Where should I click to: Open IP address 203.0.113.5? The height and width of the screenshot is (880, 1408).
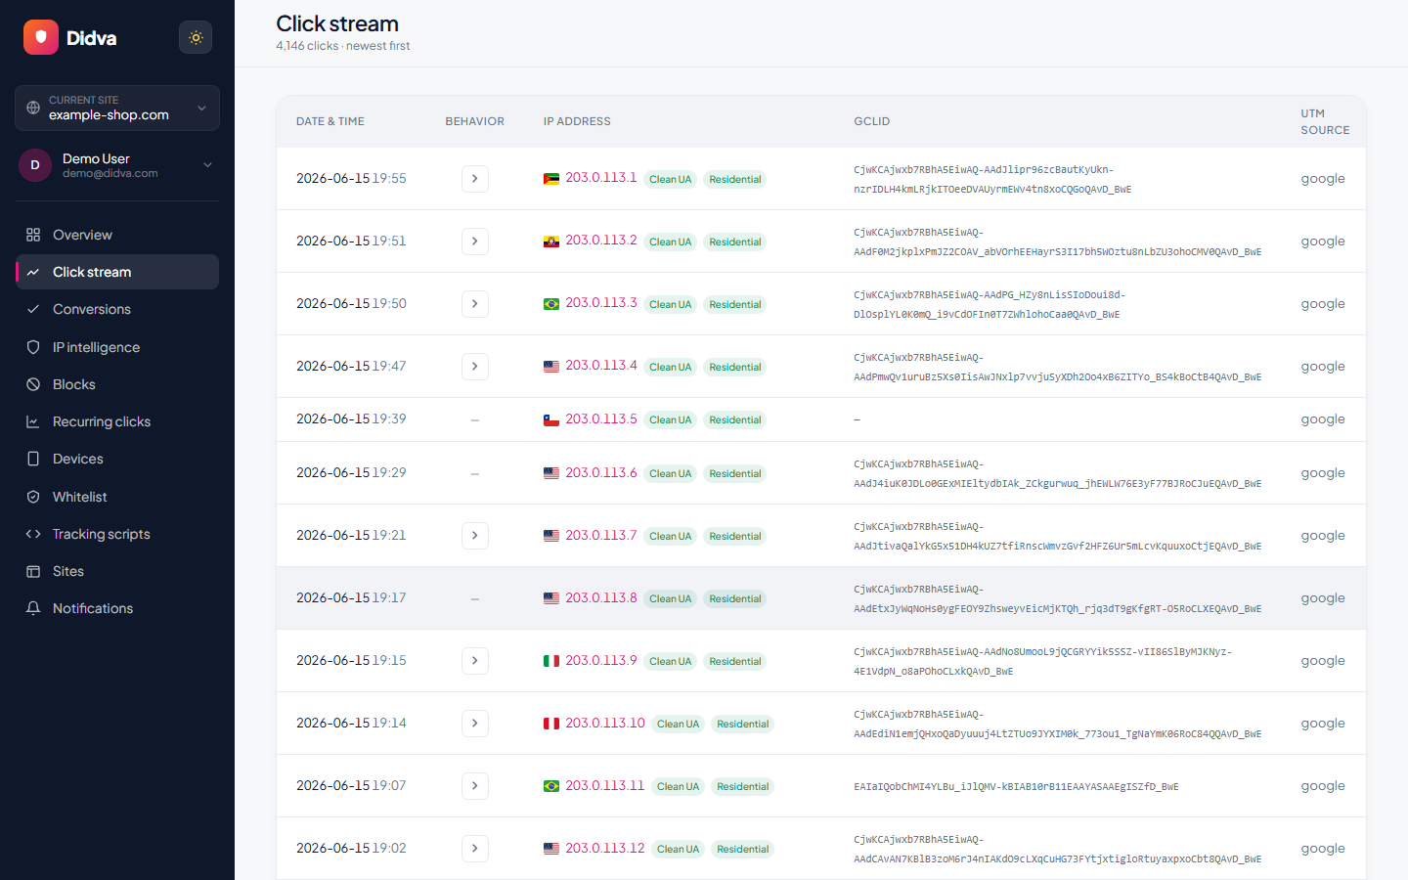600,418
